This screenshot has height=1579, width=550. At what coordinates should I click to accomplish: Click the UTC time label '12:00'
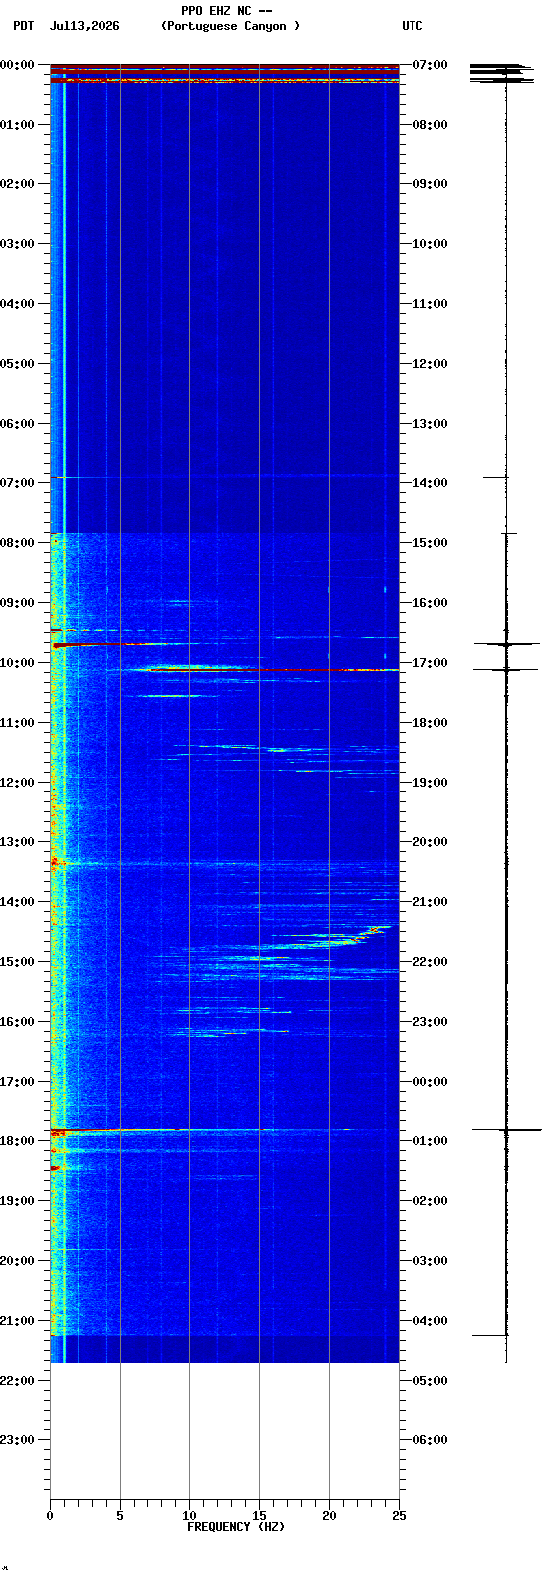[x=430, y=364]
